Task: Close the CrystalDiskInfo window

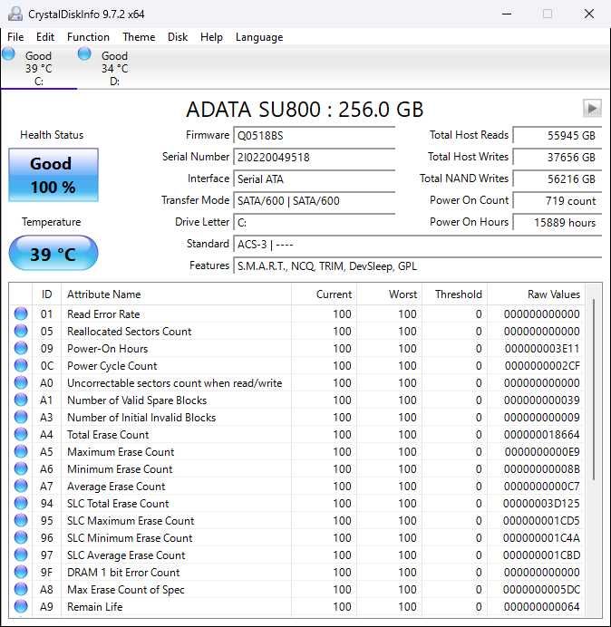Action: 589,14
